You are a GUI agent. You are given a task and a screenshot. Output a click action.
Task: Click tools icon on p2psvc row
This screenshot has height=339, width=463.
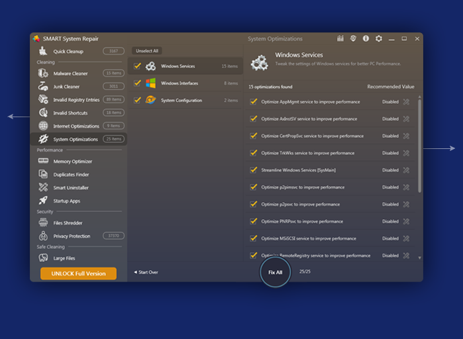406,204
